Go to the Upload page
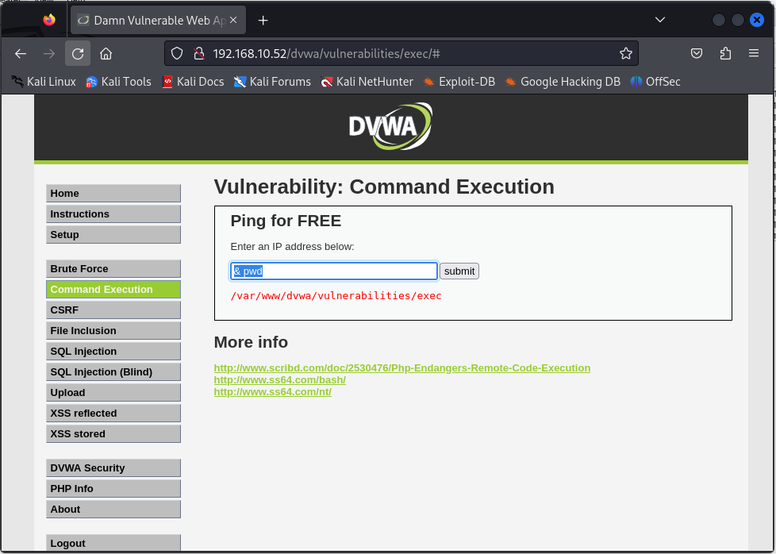776x554 pixels. tap(113, 393)
